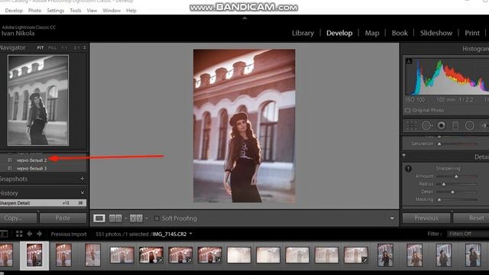The width and height of the screenshot is (489, 275).
Task: Open the second monitor window button
Action: tap(3, 234)
